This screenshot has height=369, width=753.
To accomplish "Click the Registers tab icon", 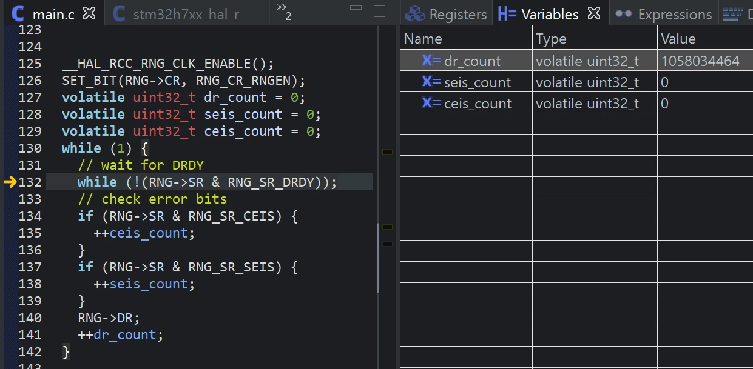I will point(415,14).
